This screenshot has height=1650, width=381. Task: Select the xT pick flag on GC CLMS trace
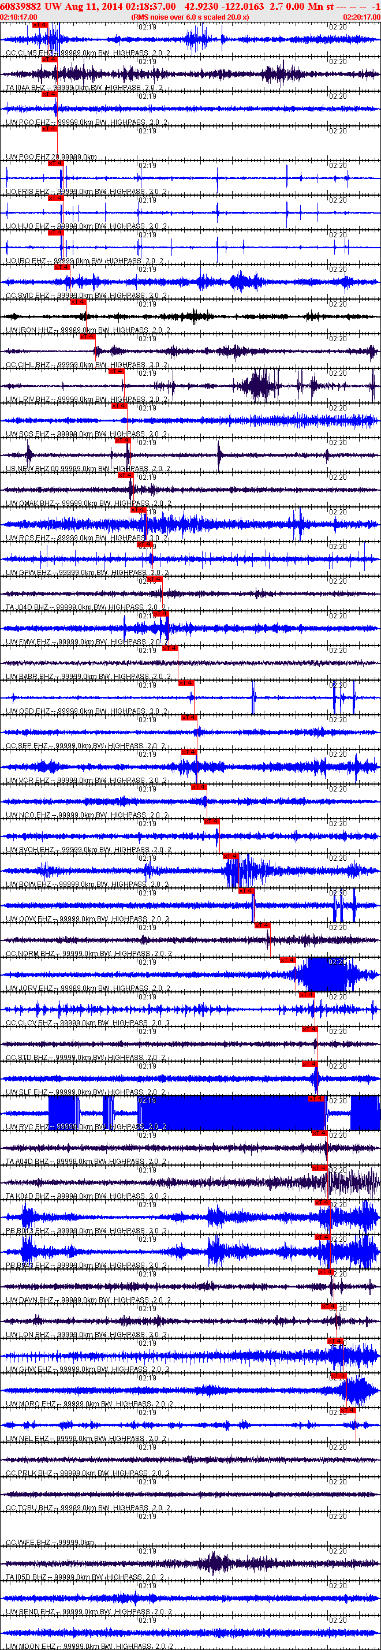[x=40, y=24]
